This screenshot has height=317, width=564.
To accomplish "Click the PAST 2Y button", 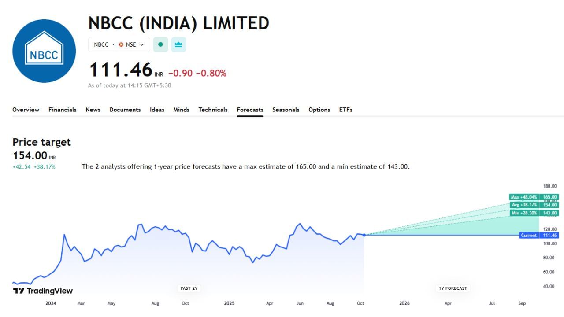I will (189, 288).
